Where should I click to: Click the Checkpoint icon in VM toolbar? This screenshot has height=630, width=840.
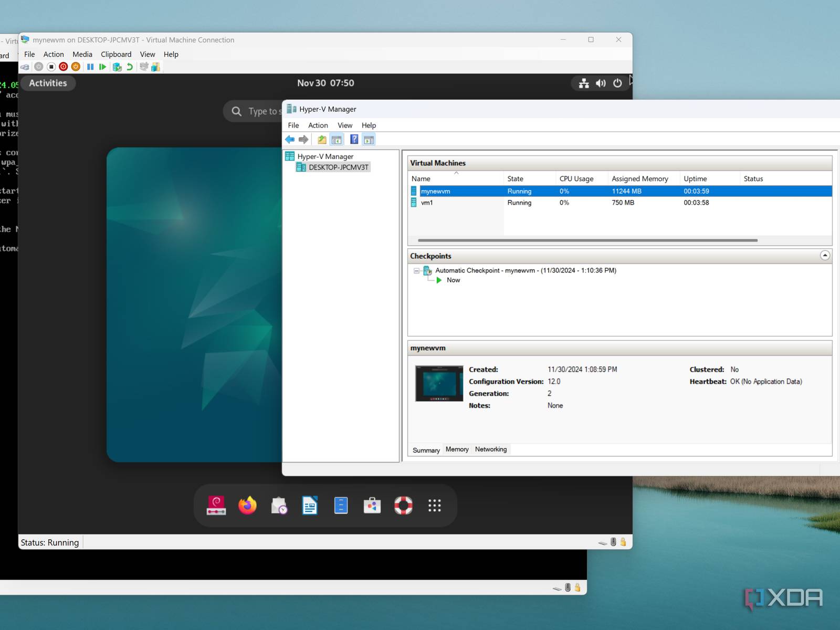click(117, 67)
